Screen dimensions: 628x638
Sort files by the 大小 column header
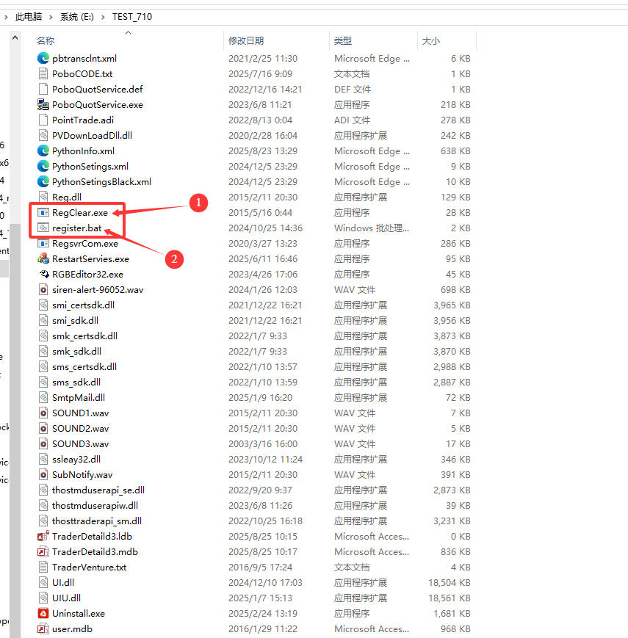point(431,40)
